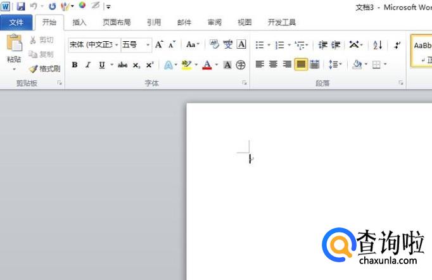Click the 粘贴 (Paste) clipboard icon
This screenshot has height=280, width=432.
[14, 43]
